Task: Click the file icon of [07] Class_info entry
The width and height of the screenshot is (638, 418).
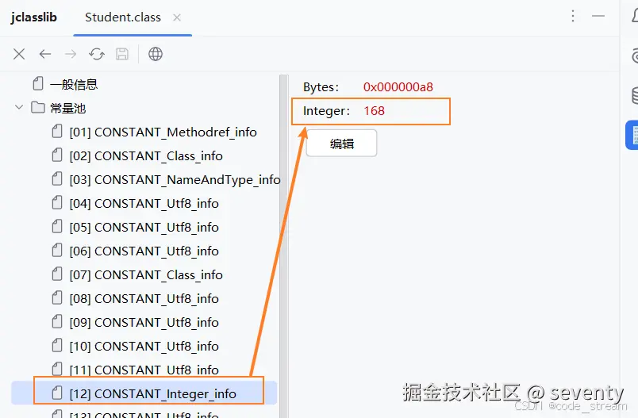Action: pos(57,274)
